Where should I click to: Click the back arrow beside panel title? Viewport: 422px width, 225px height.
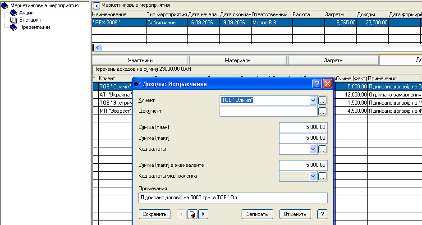click(96, 5)
